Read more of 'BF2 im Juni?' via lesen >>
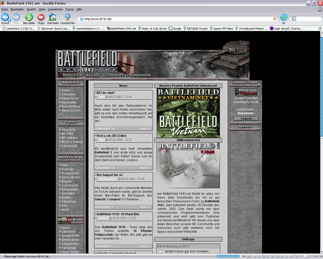323x259 pixels. pos(145,129)
